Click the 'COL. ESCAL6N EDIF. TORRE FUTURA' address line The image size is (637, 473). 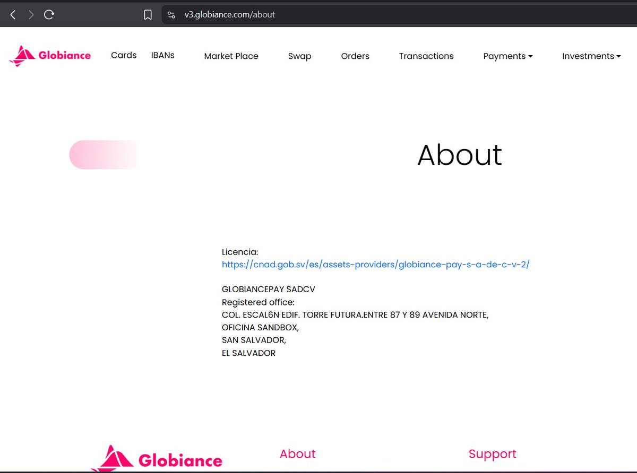355,315
